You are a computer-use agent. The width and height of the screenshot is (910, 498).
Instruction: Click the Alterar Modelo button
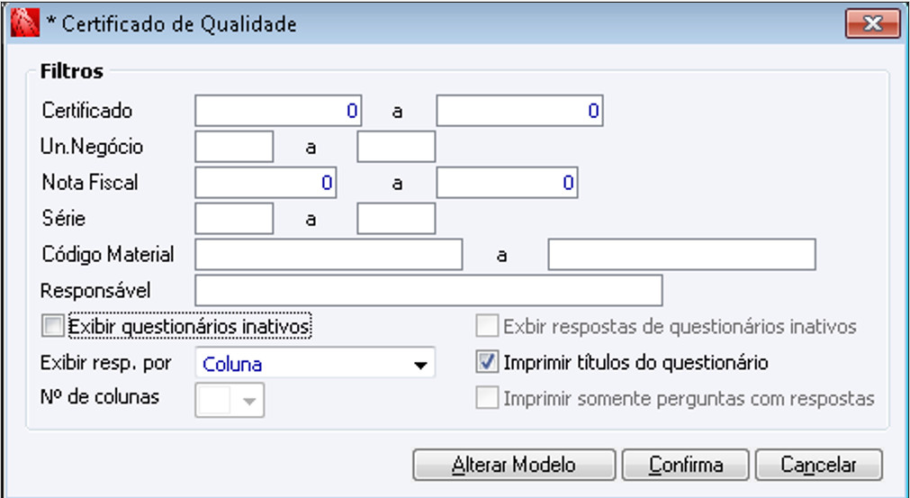click(x=514, y=465)
